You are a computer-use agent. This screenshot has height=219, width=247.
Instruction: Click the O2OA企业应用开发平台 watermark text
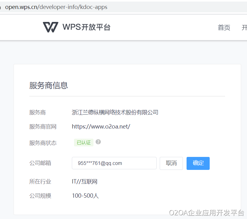tap(206, 213)
